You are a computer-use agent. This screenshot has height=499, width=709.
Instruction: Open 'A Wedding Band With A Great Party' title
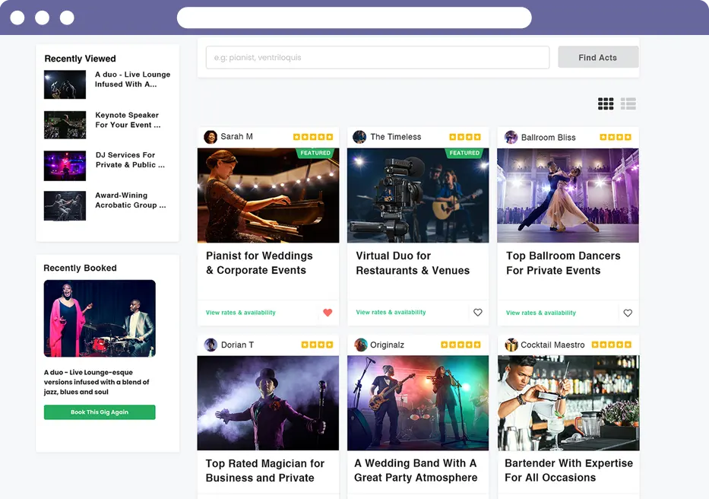[x=416, y=470]
